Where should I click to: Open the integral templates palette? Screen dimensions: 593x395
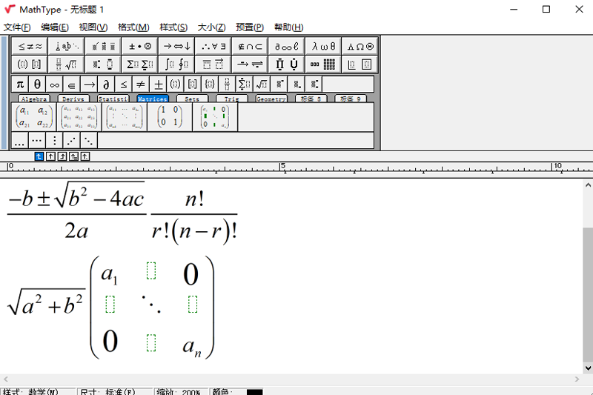[x=176, y=64]
